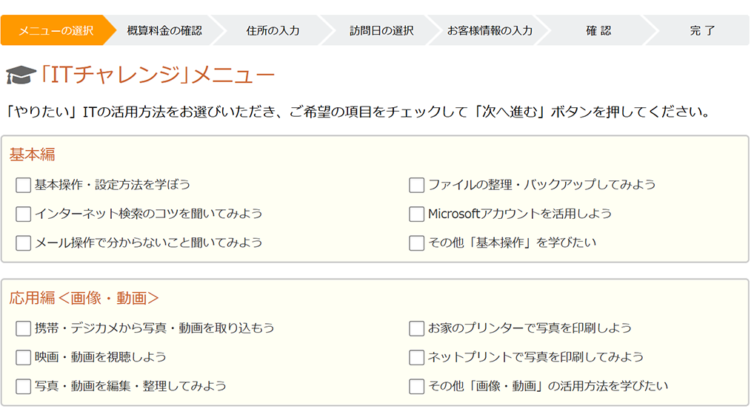Go to 概算料金の確認 step
751x417 pixels.
[x=164, y=30]
